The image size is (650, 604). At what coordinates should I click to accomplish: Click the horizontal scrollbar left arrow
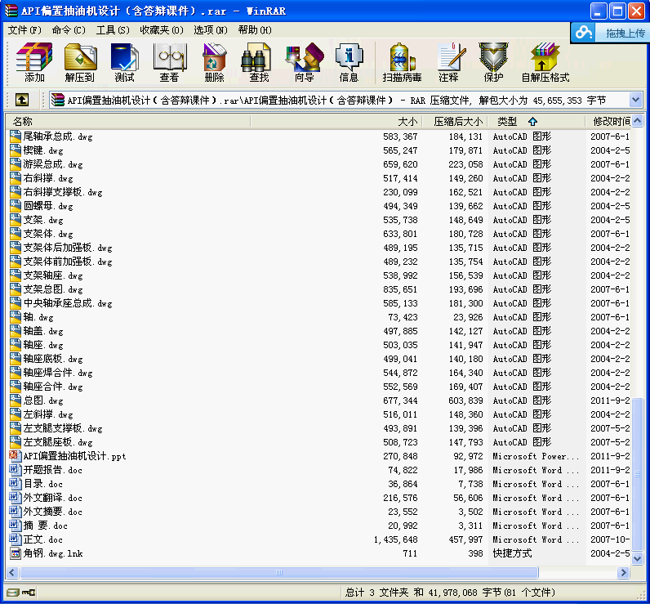click(12, 573)
